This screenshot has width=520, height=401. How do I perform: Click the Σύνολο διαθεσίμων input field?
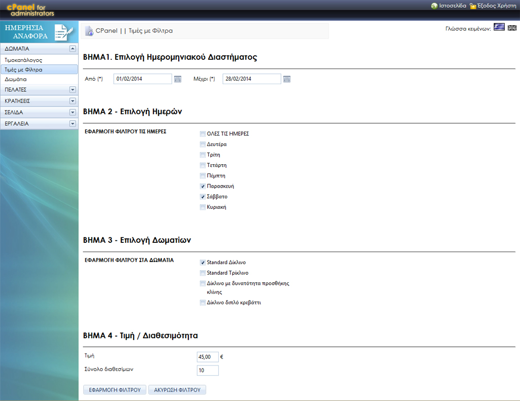pos(208,371)
